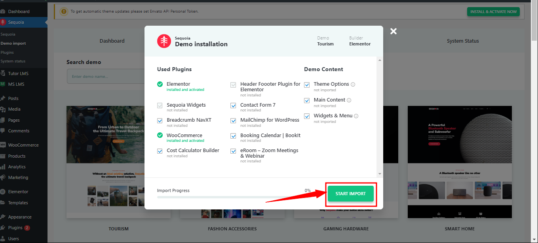
Task: Click the Fashion Accessories demo label
Action: click(232, 229)
